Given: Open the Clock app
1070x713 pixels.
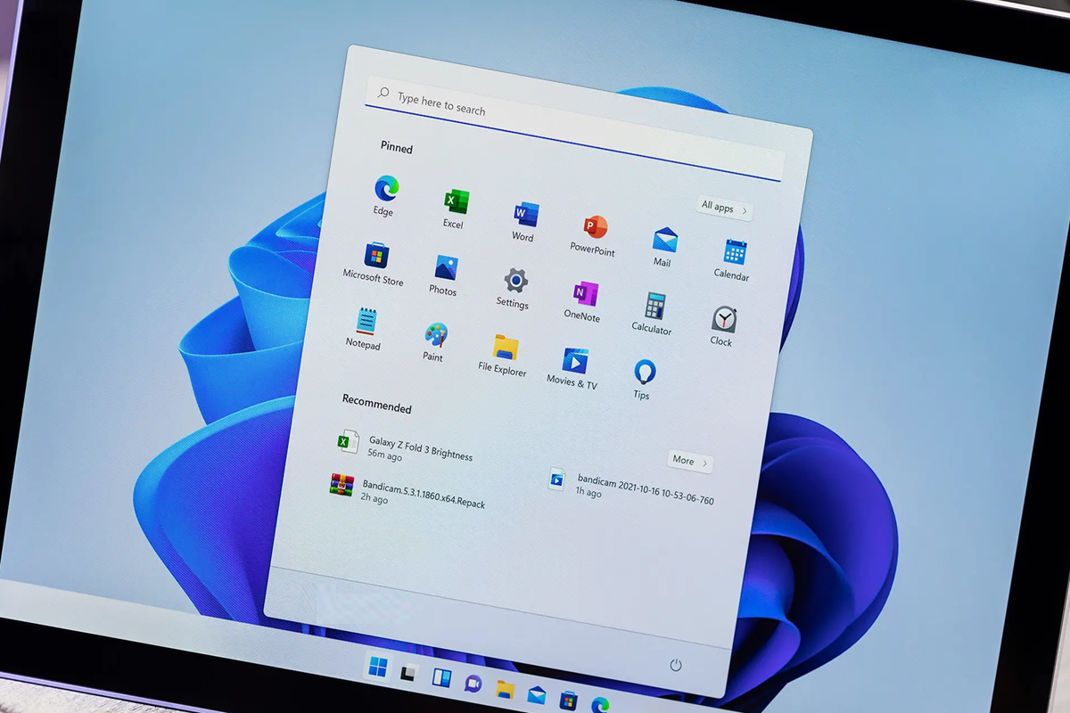Looking at the screenshot, I should tap(722, 326).
